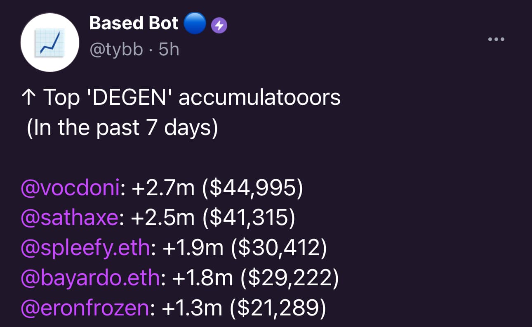Viewport: 532px width, 327px height.
Task: Open the @tybb handle
Action: [x=116, y=50]
